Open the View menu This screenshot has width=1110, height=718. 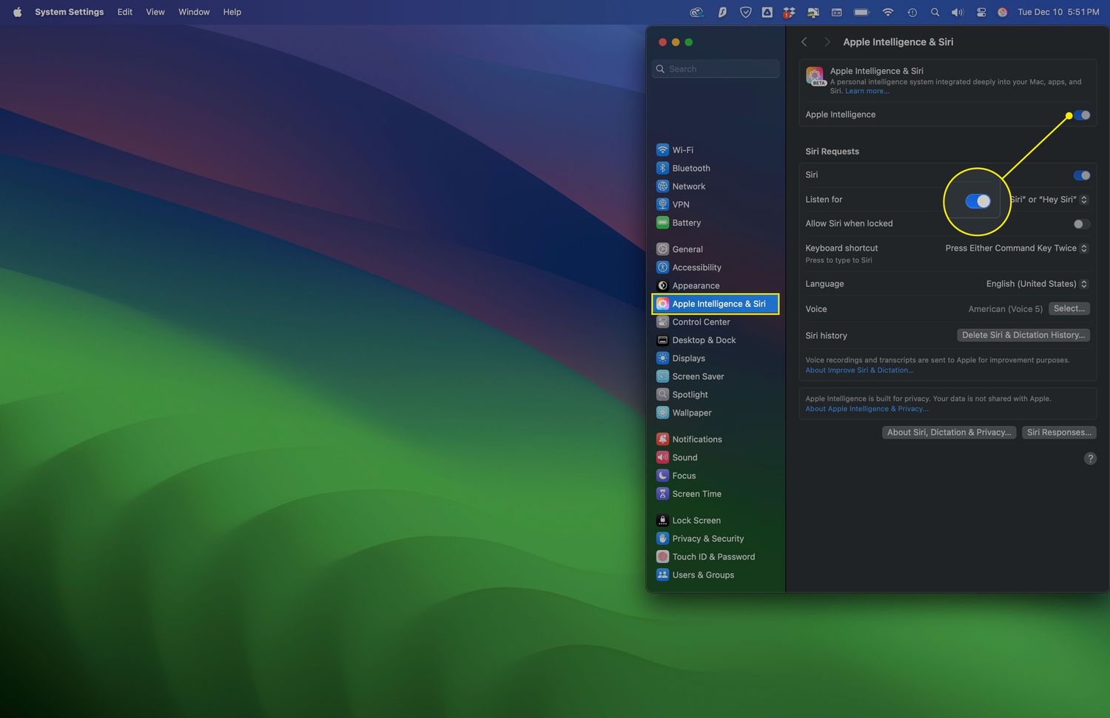(x=155, y=12)
